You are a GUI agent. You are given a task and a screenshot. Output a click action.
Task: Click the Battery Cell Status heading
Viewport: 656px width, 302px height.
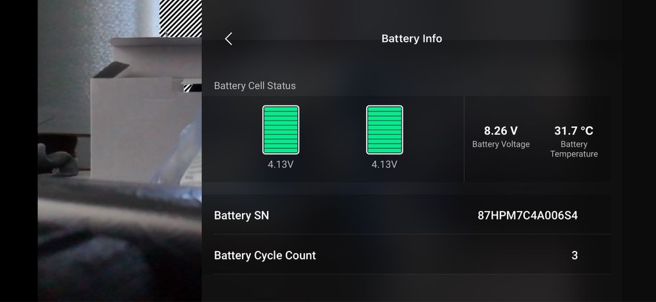point(255,86)
